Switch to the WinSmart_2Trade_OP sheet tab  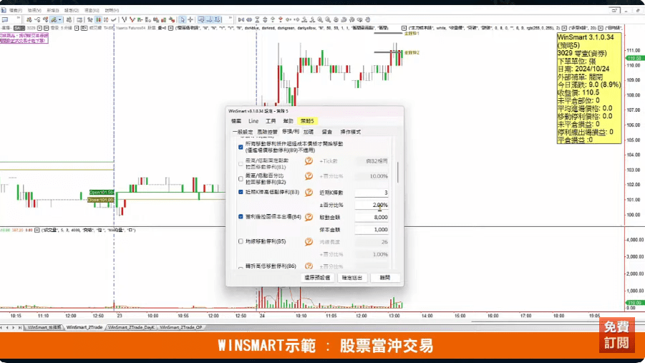click(x=181, y=328)
